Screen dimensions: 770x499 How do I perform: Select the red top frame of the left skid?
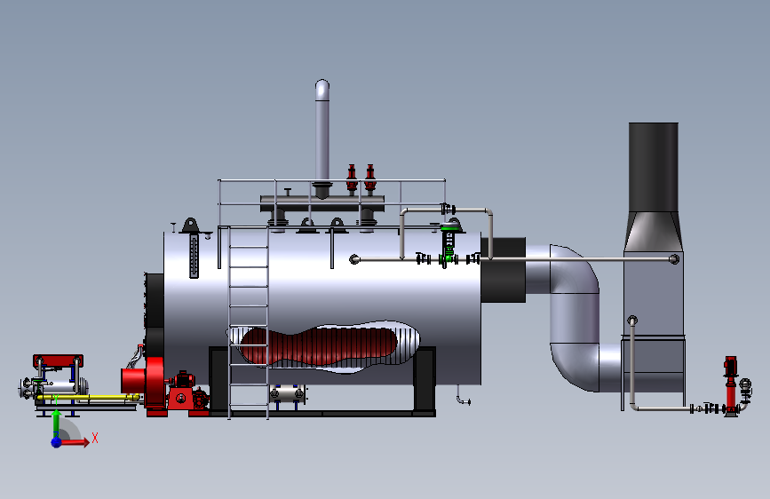[58, 361]
